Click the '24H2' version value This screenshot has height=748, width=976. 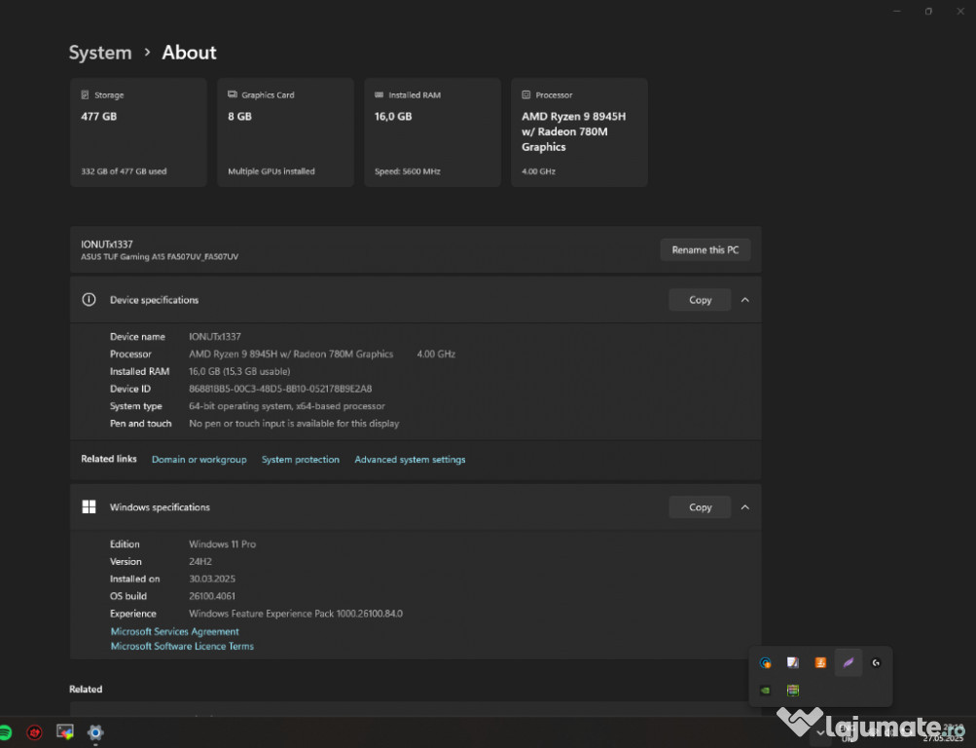(x=200, y=561)
